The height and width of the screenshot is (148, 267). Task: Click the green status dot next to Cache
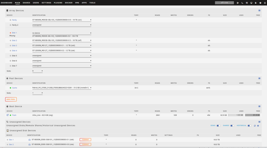10,88
